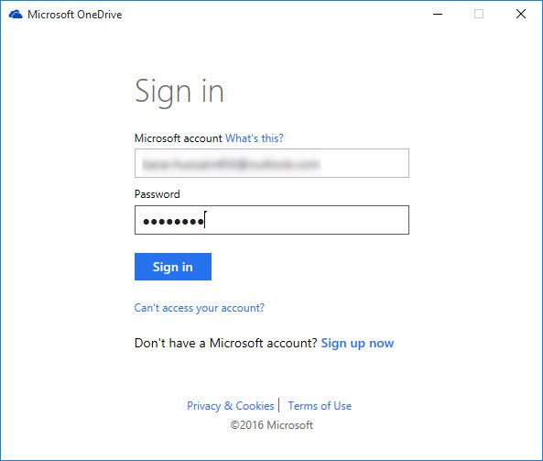Click the "Password" field label
543x461 pixels.
[x=157, y=194]
